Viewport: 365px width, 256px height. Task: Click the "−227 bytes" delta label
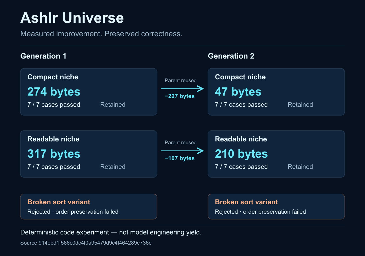point(180,96)
